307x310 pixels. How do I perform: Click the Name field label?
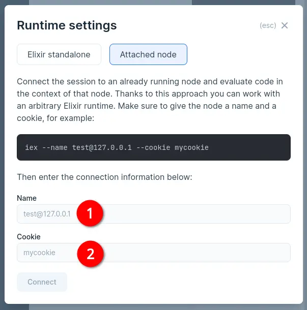coord(26,198)
